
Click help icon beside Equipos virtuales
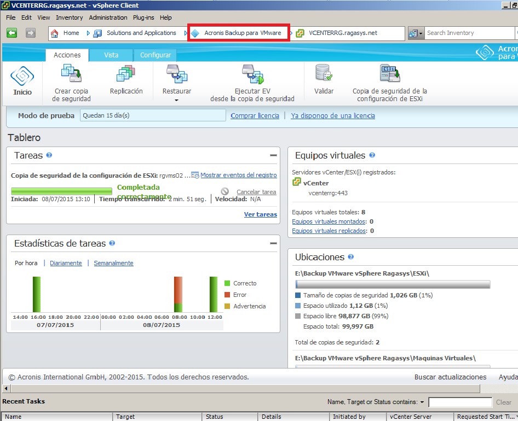click(x=372, y=155)
